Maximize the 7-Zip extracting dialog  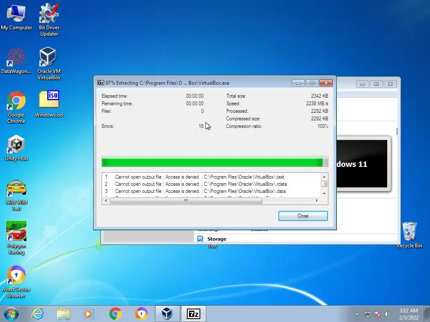(312, 83)
